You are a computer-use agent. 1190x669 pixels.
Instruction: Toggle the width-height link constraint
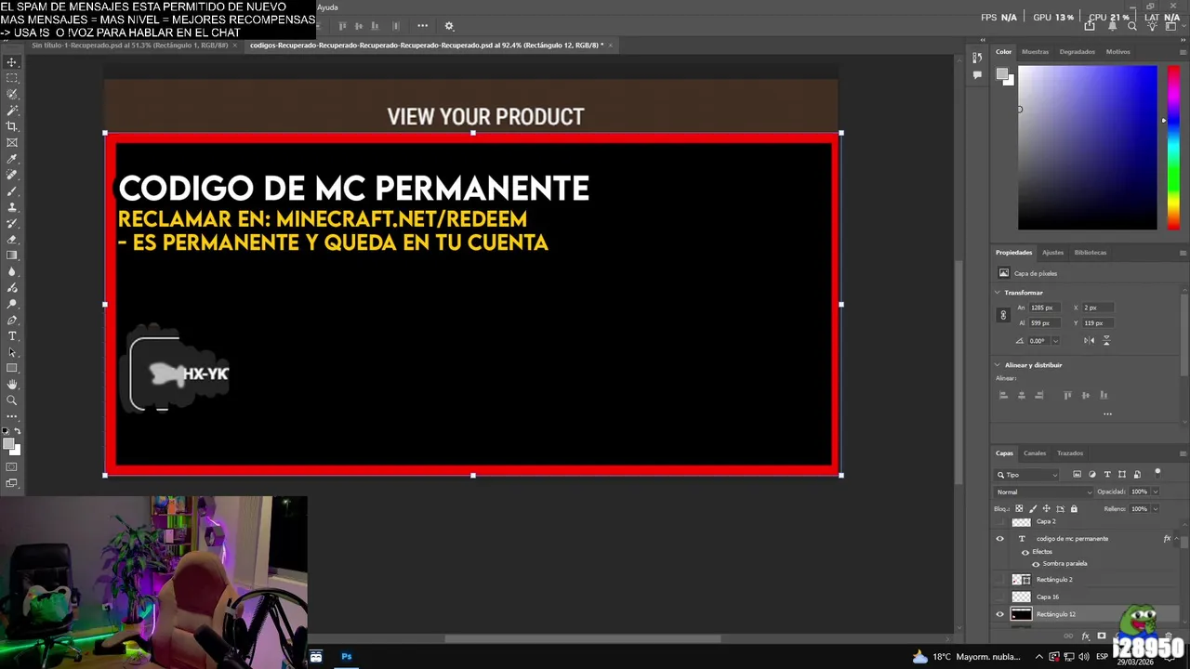pos(1003,315)
